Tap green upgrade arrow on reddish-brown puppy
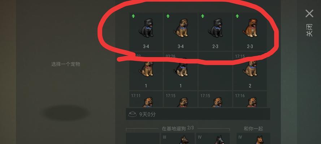This screenshot has width=321, height=144. pyautogui.click(x=237, y=16)
